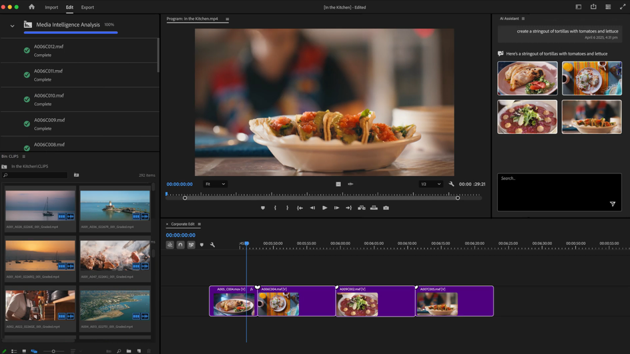The height and width of the screenshot is (354, 630).
Task: Close the Corporate Edit sequence tab
Action: (x=167, y=224)
